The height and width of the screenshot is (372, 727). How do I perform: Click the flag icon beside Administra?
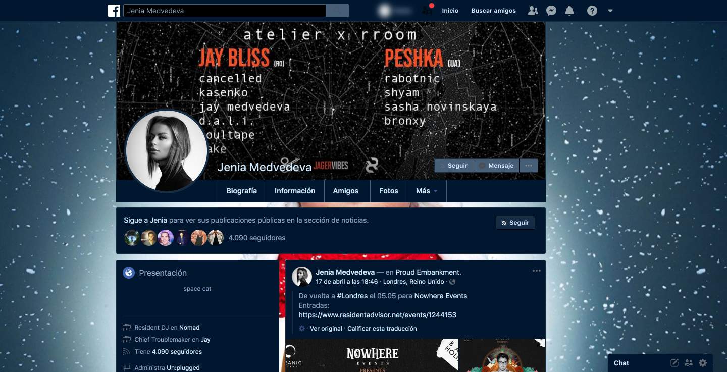(x=127, y=368)
